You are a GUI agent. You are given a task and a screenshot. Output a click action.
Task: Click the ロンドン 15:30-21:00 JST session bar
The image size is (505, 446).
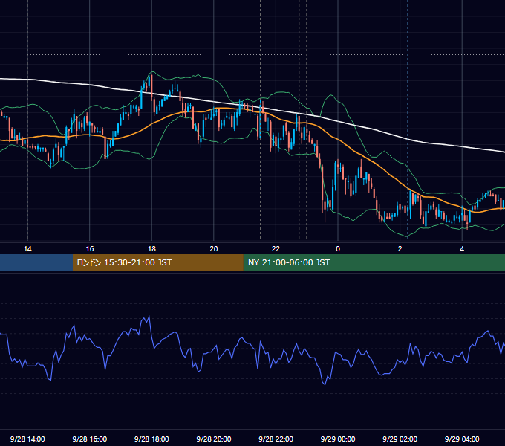[157, 262]
